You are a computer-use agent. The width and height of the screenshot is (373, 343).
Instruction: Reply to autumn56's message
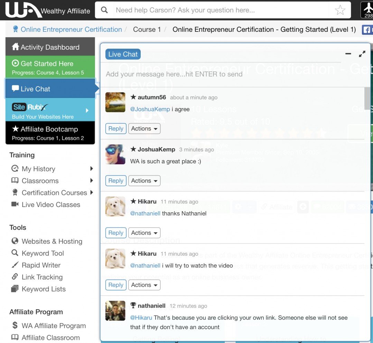point(116,128)
